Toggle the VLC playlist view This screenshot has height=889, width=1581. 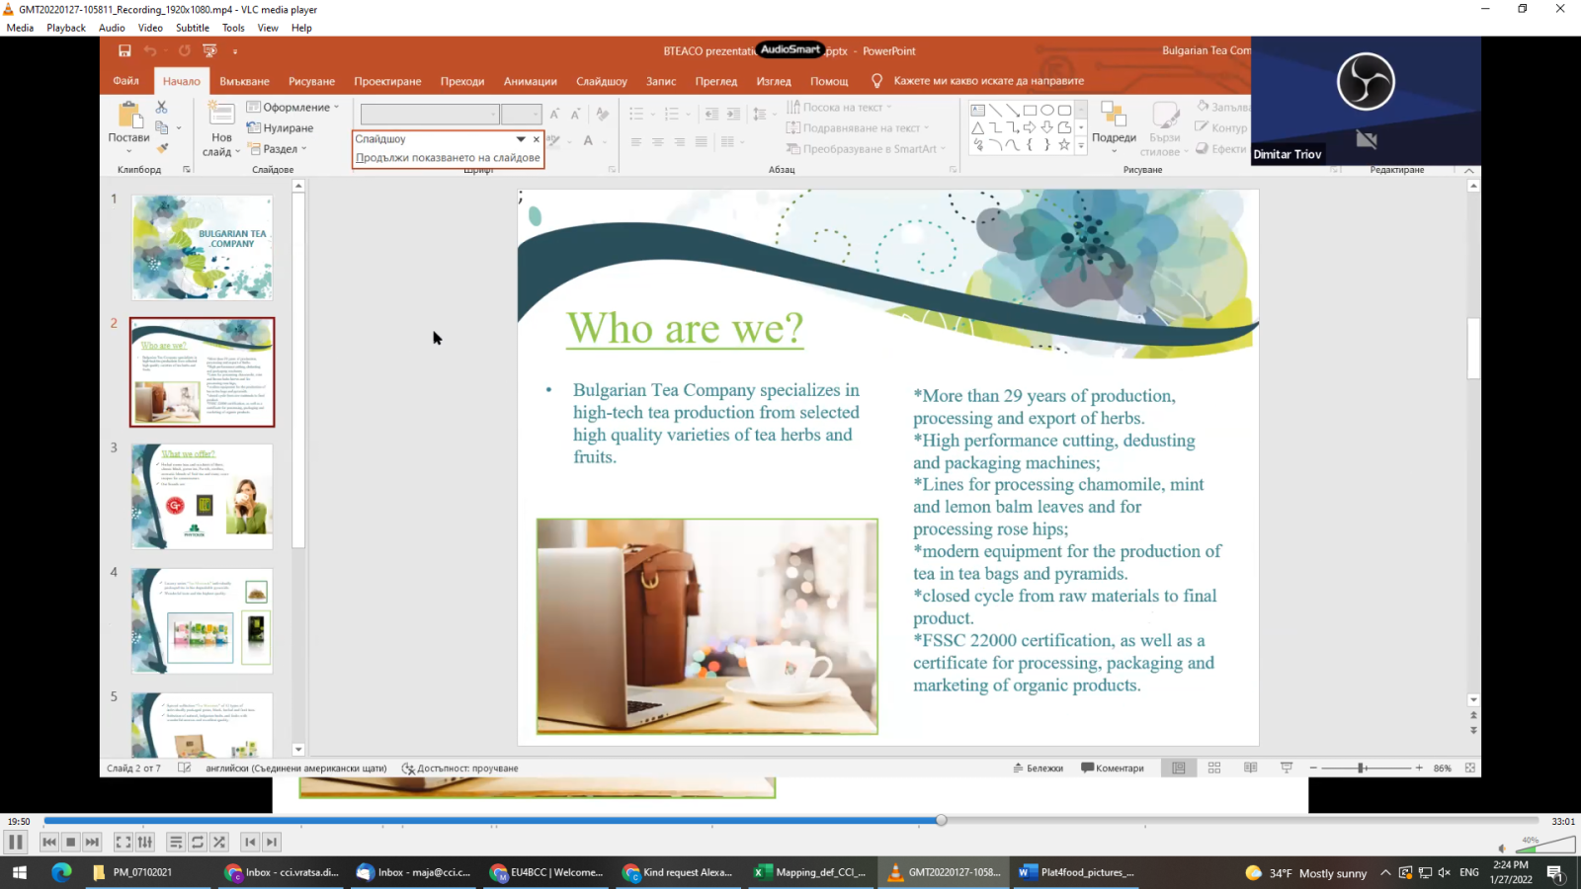click(x=176, y=842)
